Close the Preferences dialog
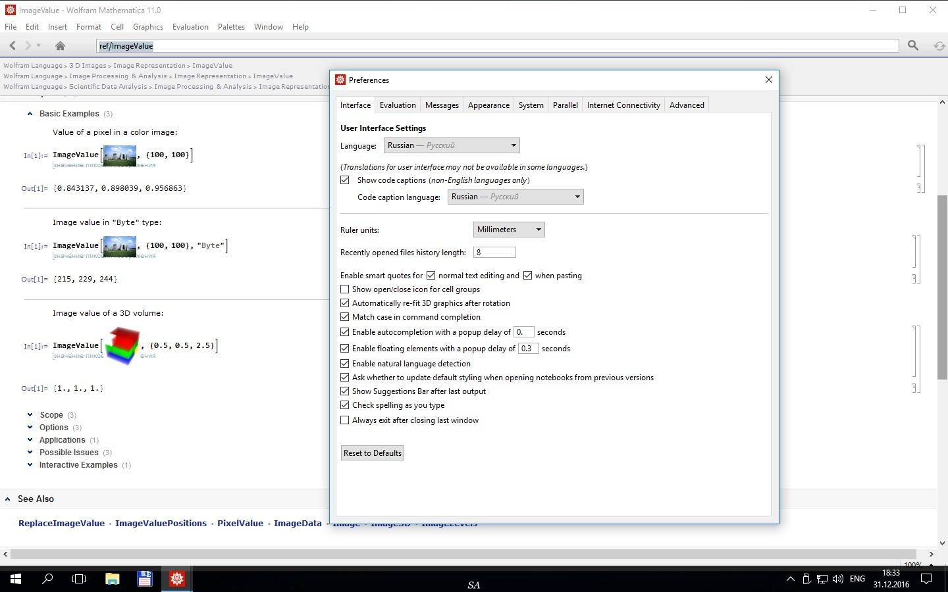Screen dimensions: 948x592 (x=768, y=80)
